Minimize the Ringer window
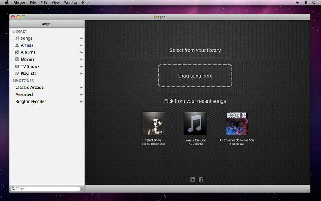The image size is (321, 201). click(x=18, y=17)
